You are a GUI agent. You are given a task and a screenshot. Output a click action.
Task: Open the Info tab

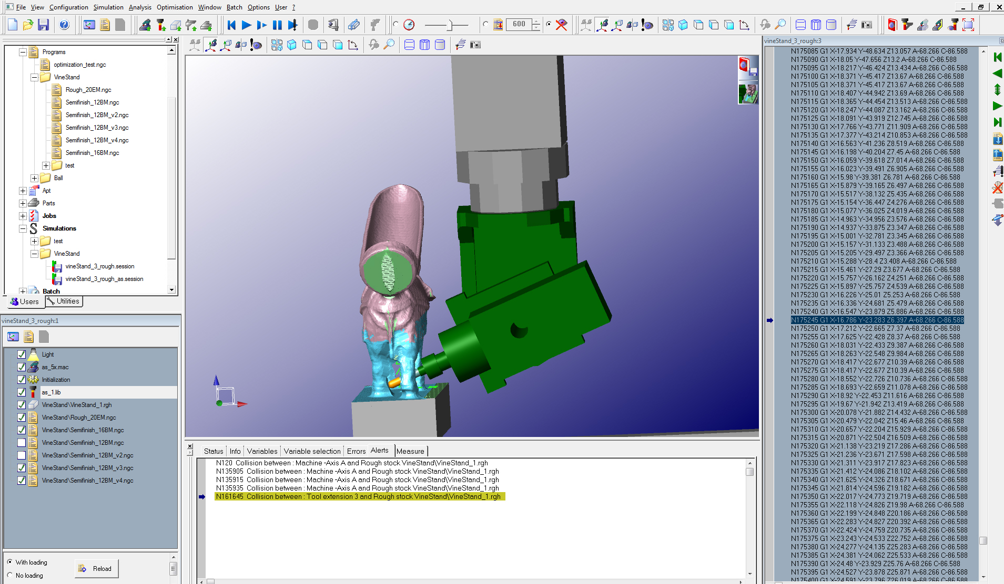[235, 451]
